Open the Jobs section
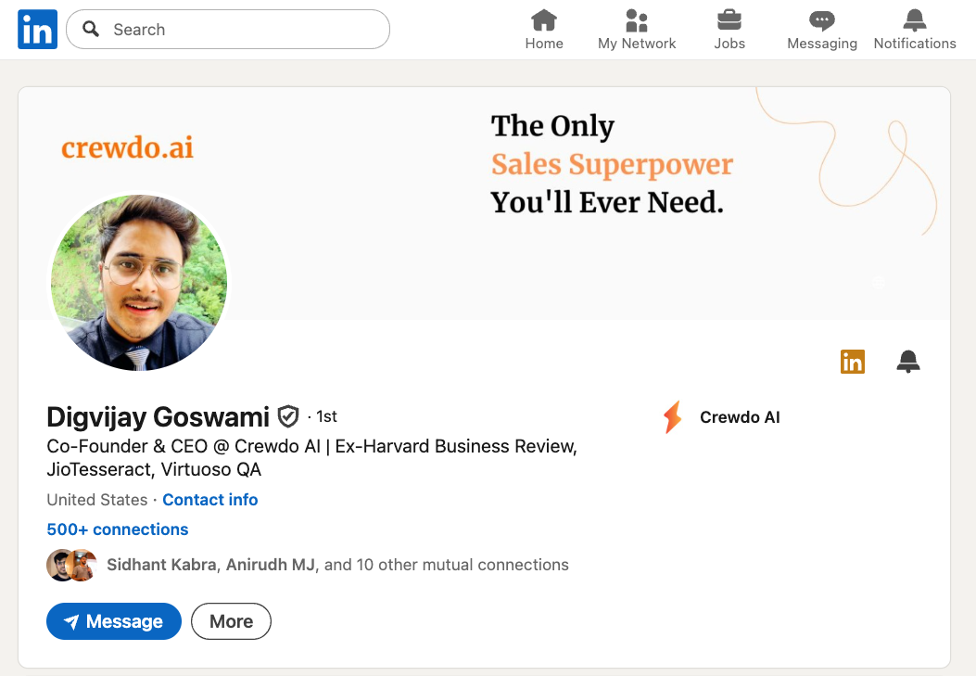Image resolution: width=976 pixels, height=676 pixels. (729, 30)
